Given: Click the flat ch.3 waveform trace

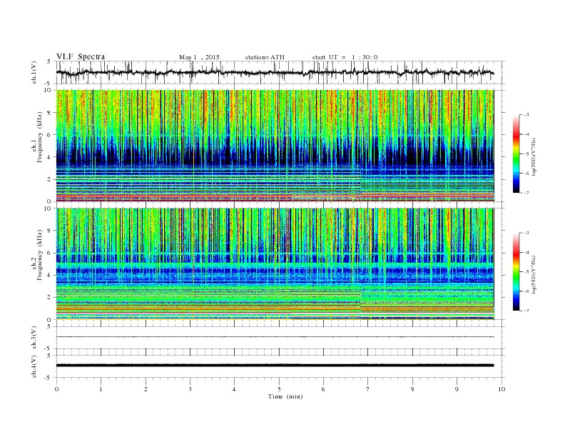Looking at the screenshot, I should [x=275, y=337].
